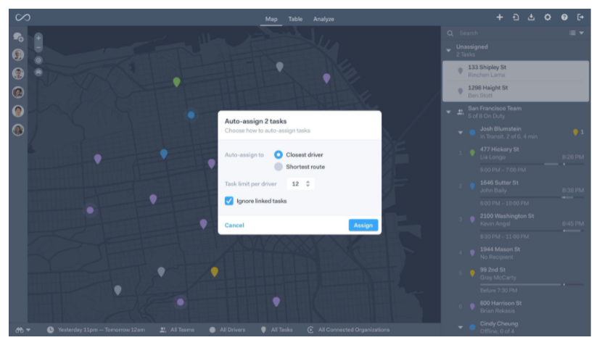Screen dimensions: 602x348
Task: Click the Onfleet infinity logo
Action: coord(22,17)
